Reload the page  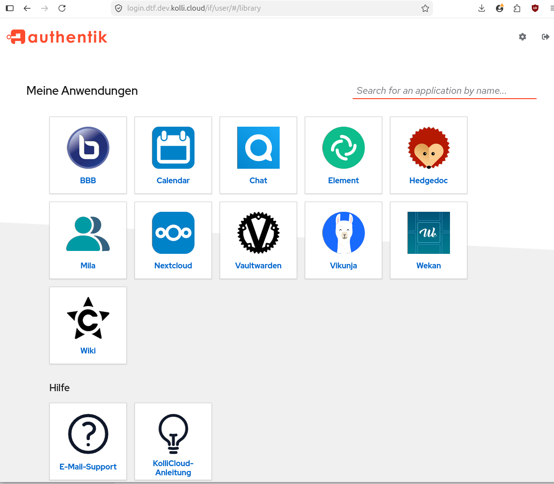(x=62, y=8)
